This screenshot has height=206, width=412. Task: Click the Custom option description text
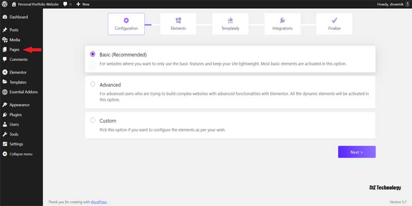click(162, 130)
